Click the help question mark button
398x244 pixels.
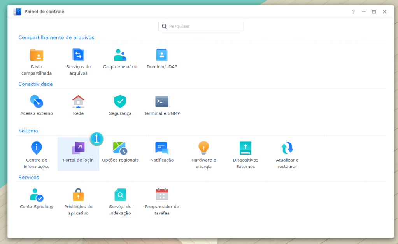[353, 12]
